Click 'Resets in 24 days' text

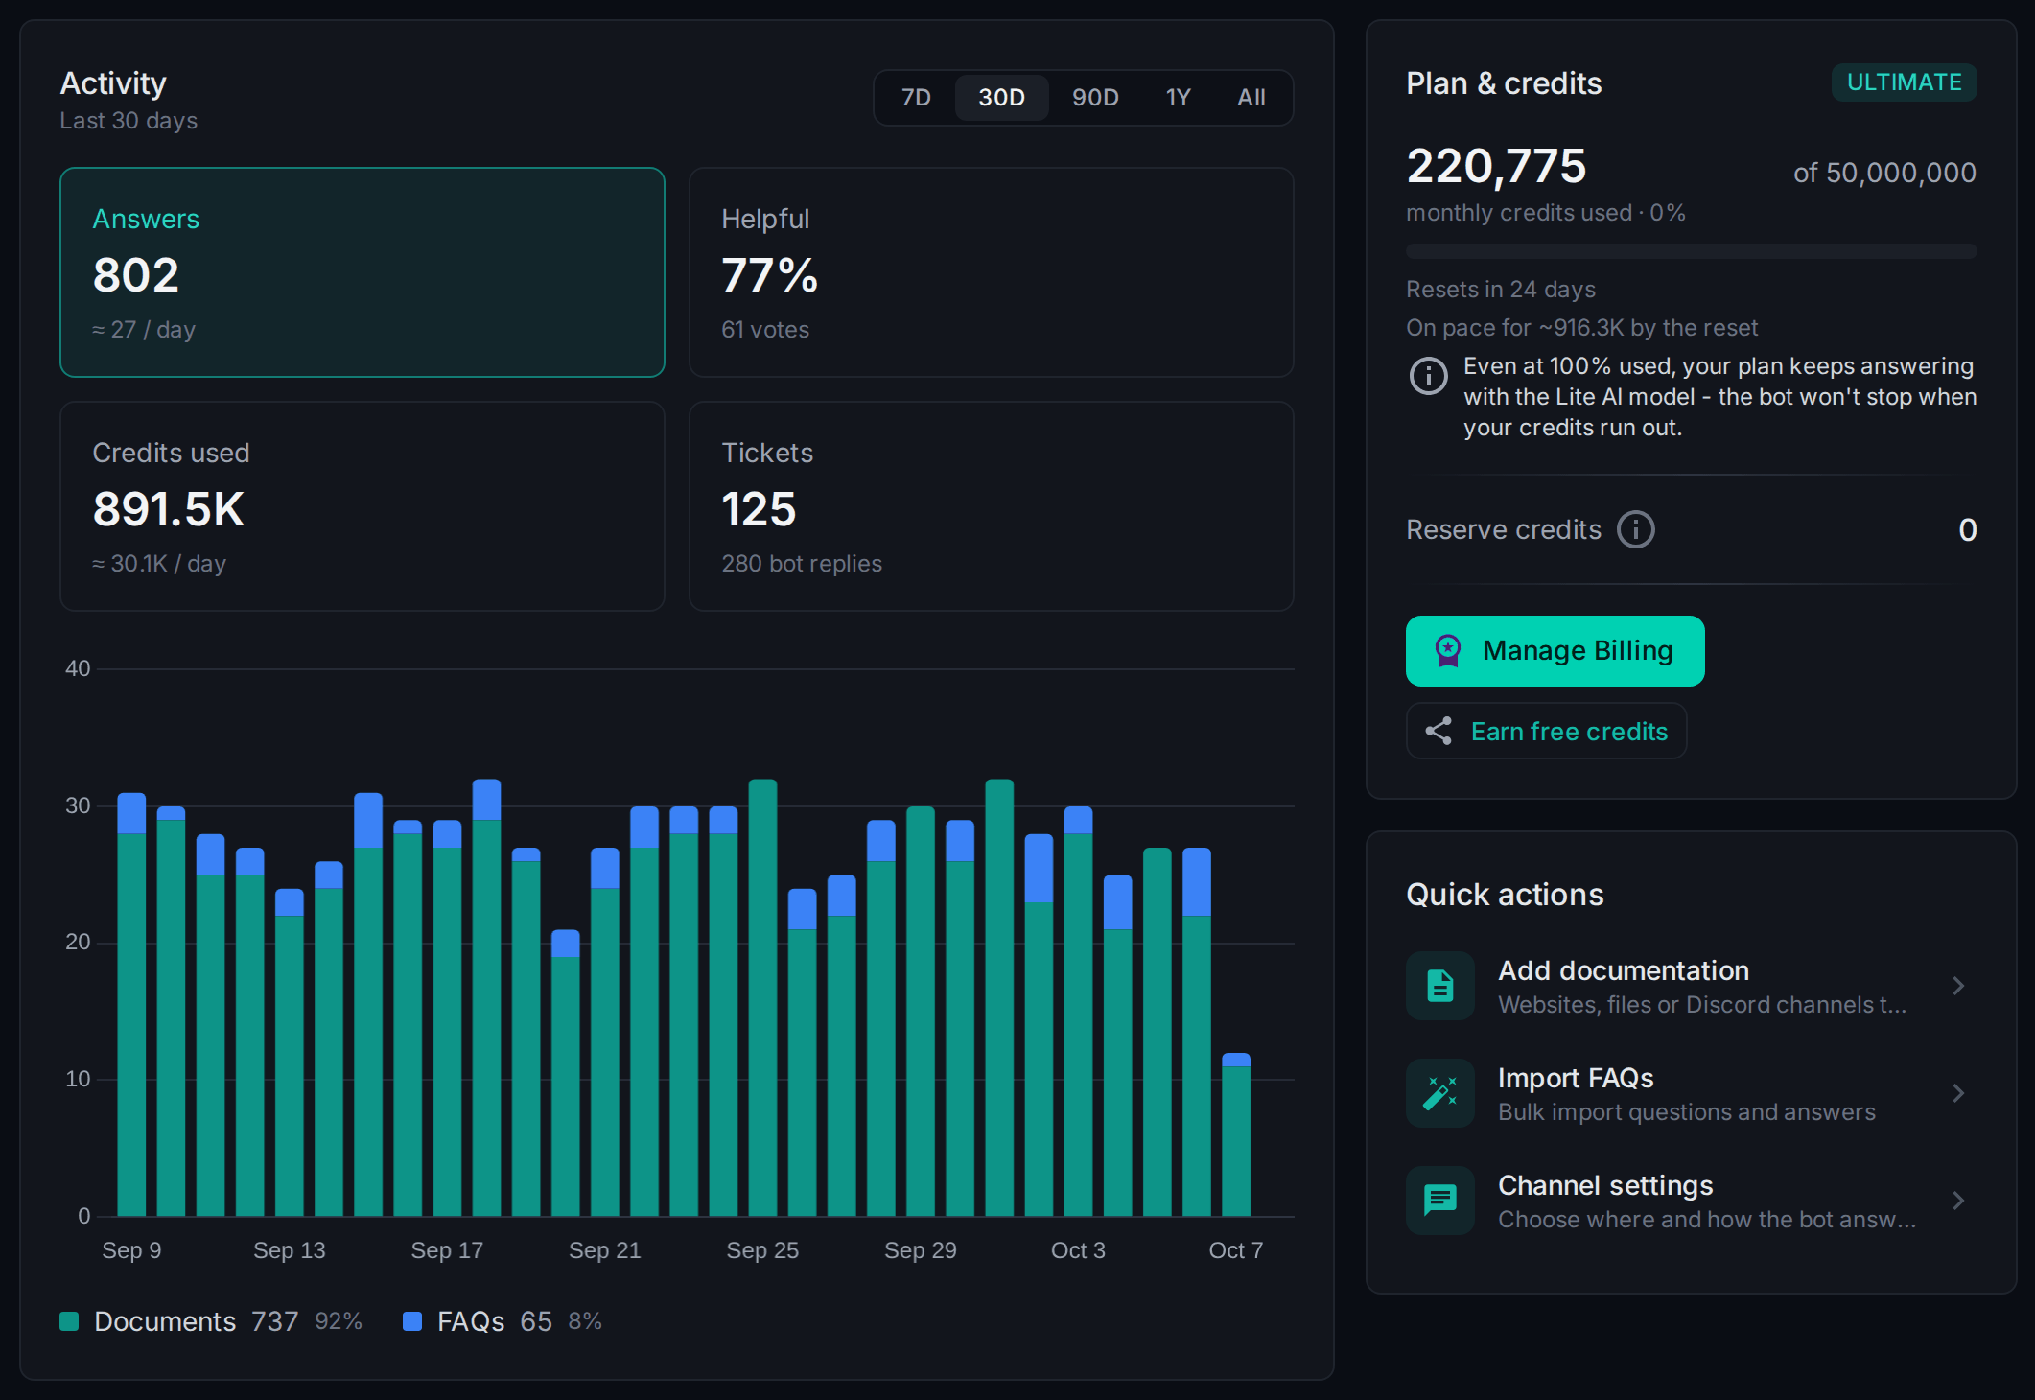click(x=1501, y=290)
